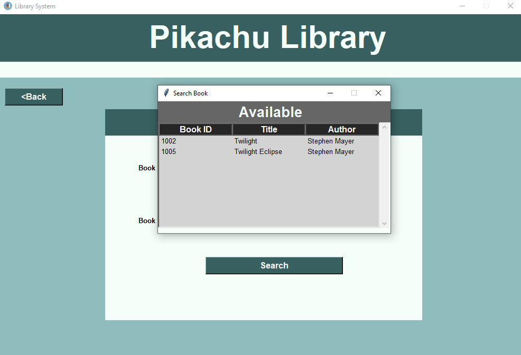Minimize the Library System window
This screenshot has width=521, height=355.
(462, 6)
